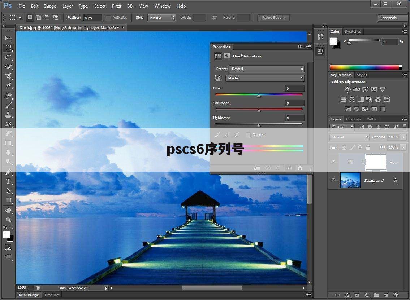Toggle Quick Mask mode
Image resolution: width=410 pixels, height=300 pixels.
(x=8, y=247)
